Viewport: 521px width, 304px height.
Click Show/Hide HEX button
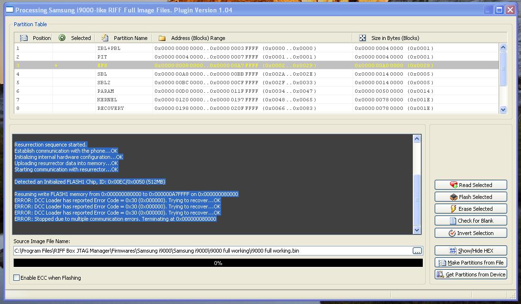471,250
